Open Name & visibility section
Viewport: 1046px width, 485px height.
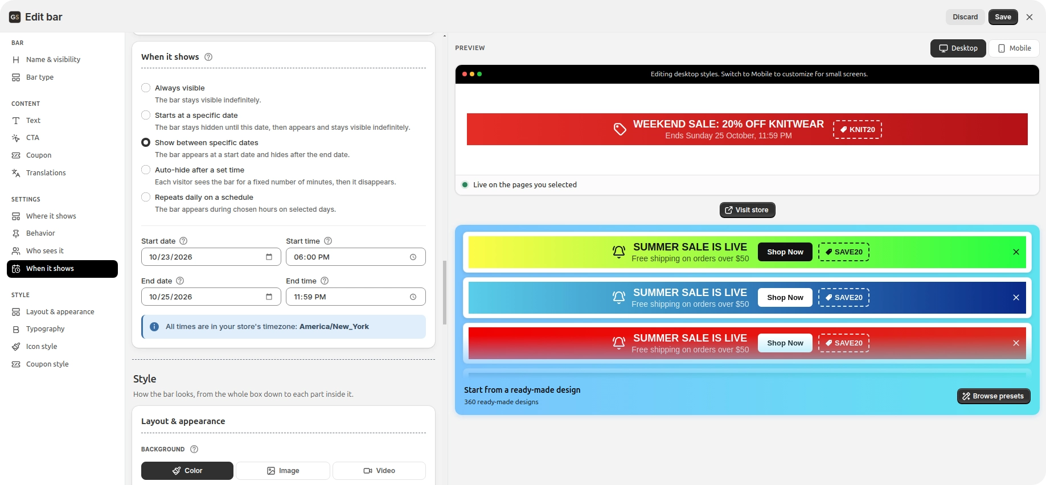tap(62, 60)
